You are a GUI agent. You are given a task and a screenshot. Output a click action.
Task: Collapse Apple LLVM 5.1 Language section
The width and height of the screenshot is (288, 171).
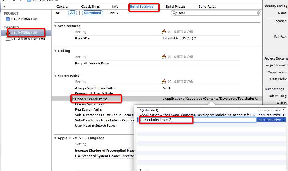[x=55, y=138]
